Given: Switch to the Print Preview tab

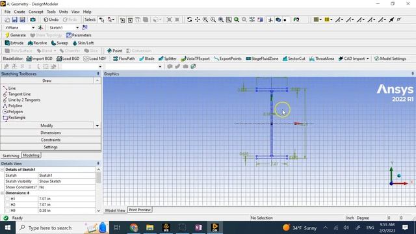Looking at the screenshot, I should pos(140,210).
